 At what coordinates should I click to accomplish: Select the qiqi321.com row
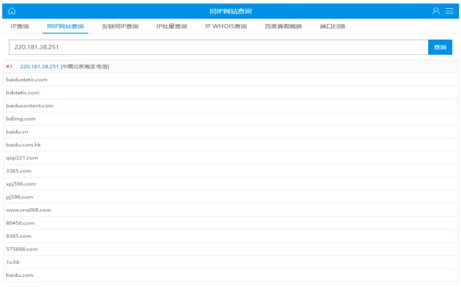(231, 158)
